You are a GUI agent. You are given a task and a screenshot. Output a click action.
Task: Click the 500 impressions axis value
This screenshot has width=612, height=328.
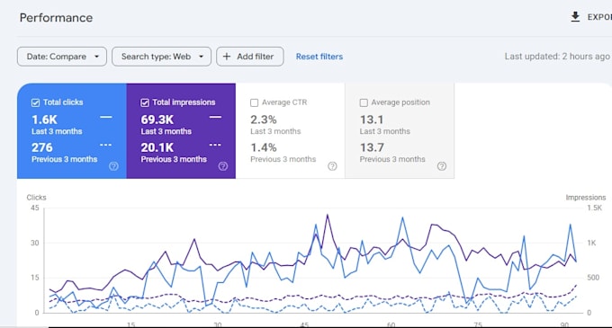click(593, 278)
